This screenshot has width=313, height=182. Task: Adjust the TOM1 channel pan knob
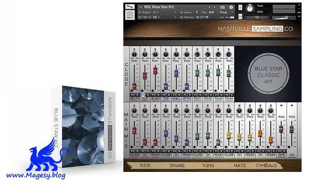click(x=197, y=54)
